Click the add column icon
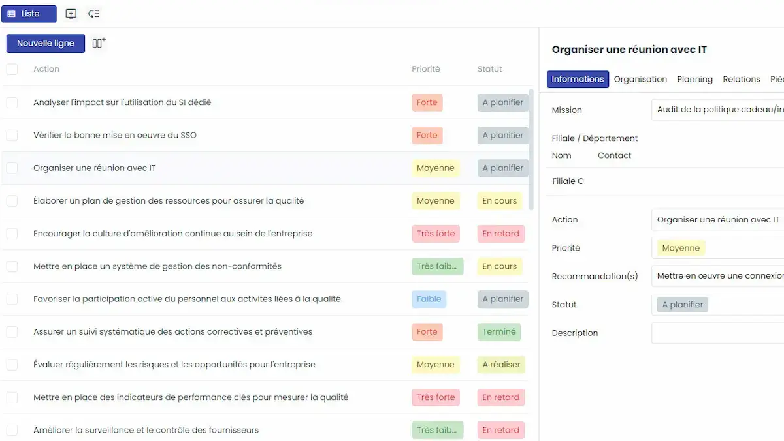 tap(99, 43)
